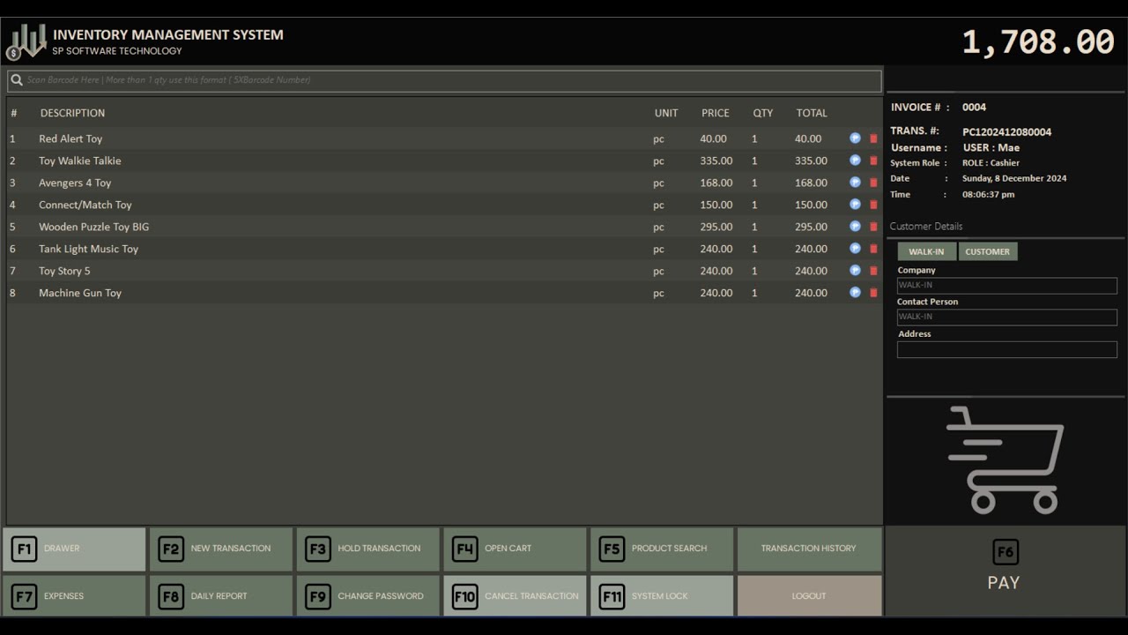Click transaction number PC1202412080004

tap(1006, 132)
